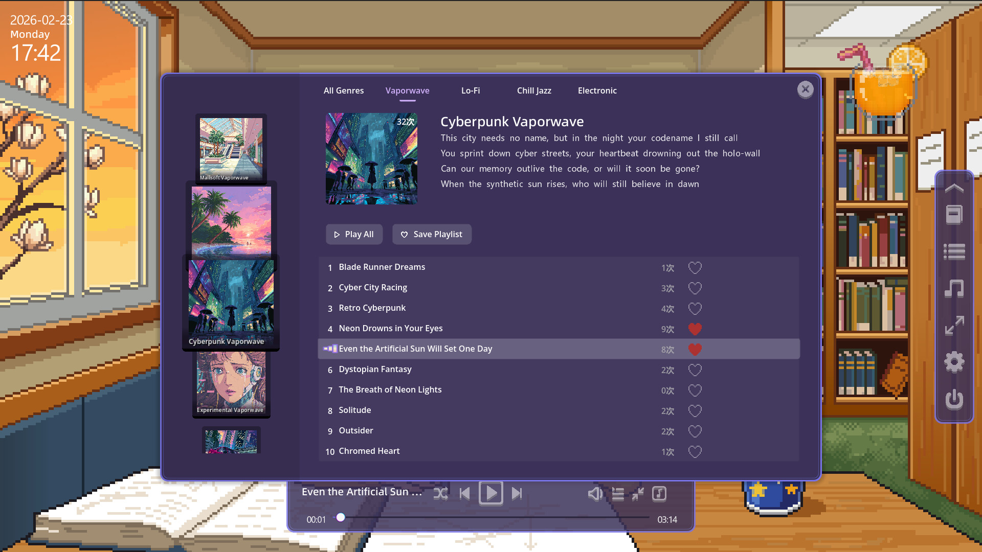Open the playback queue list icon
The height and width of the screenshot is (552, 982).
[x=618, y=494]
